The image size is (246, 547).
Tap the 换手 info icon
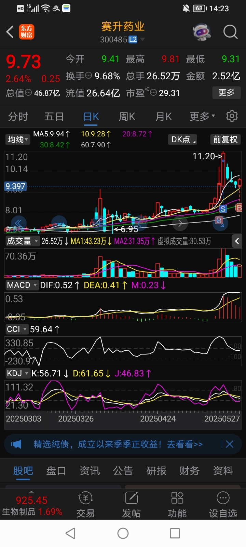pyautogui.click(x=88, y=76)
